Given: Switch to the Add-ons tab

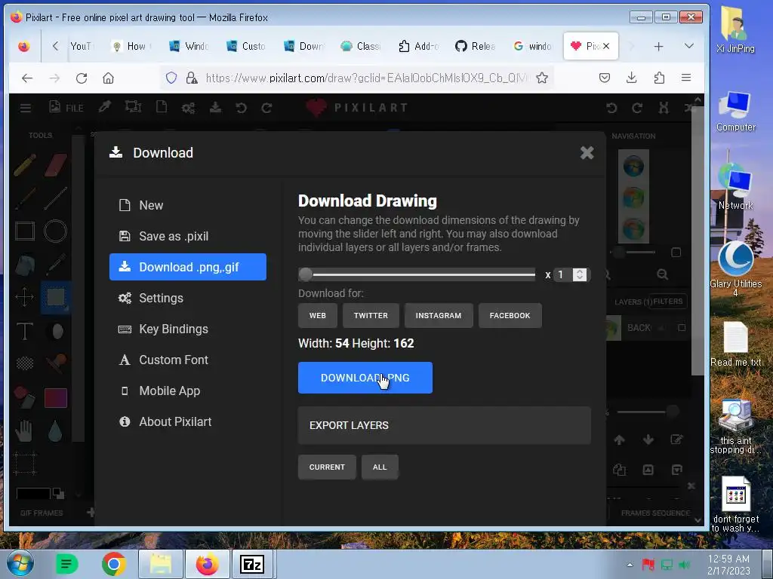Looking at the screenshot, I should tap(419, 46).
